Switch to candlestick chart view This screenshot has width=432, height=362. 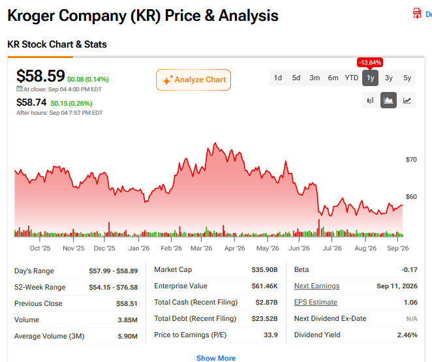coord(370,100)
